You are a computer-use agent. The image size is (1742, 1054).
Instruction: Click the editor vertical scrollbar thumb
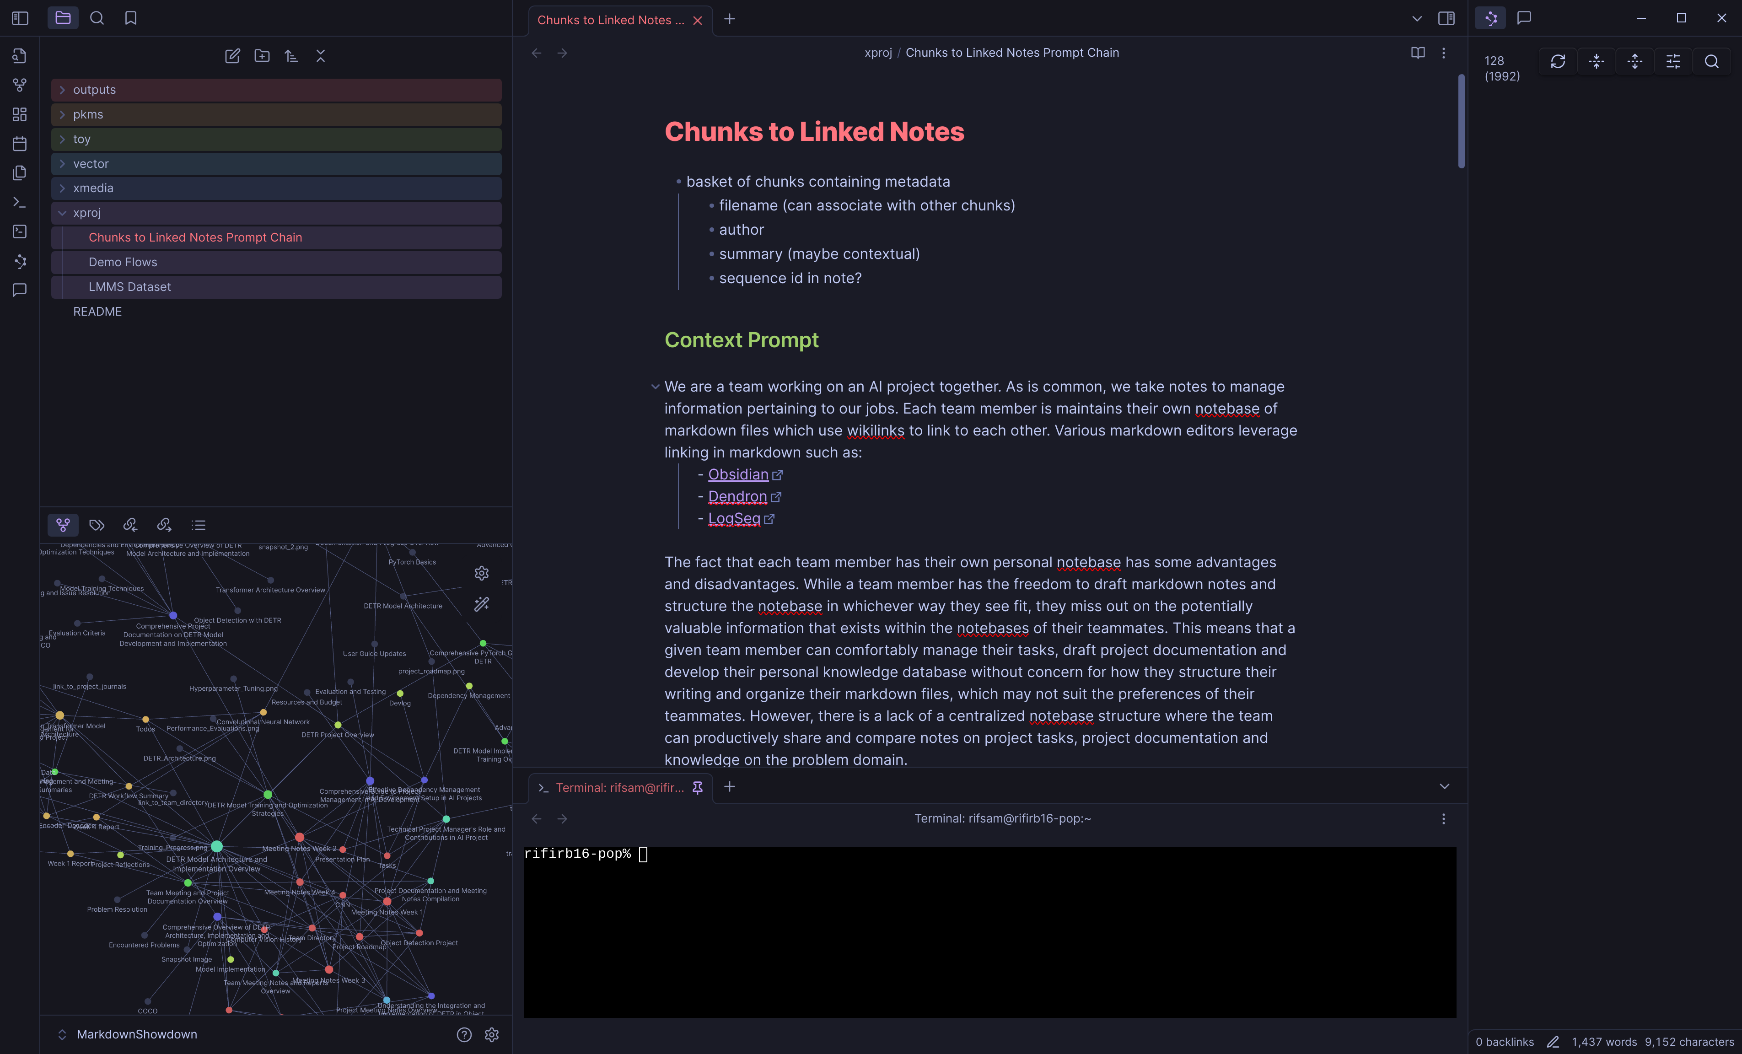click(1461, 121)
